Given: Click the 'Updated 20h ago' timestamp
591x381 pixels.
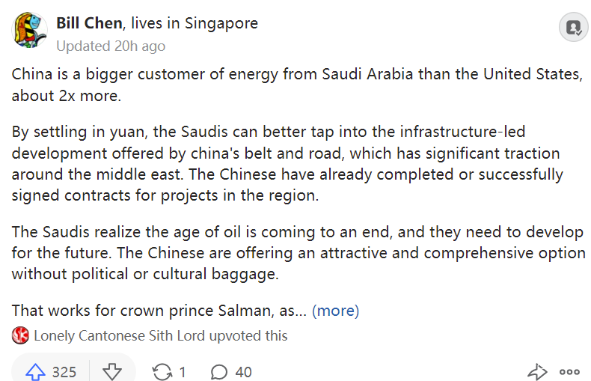Looking at the screenshot, I should coord(111,46).
